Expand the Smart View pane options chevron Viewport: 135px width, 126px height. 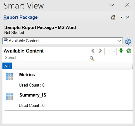[x=112, y=5]
